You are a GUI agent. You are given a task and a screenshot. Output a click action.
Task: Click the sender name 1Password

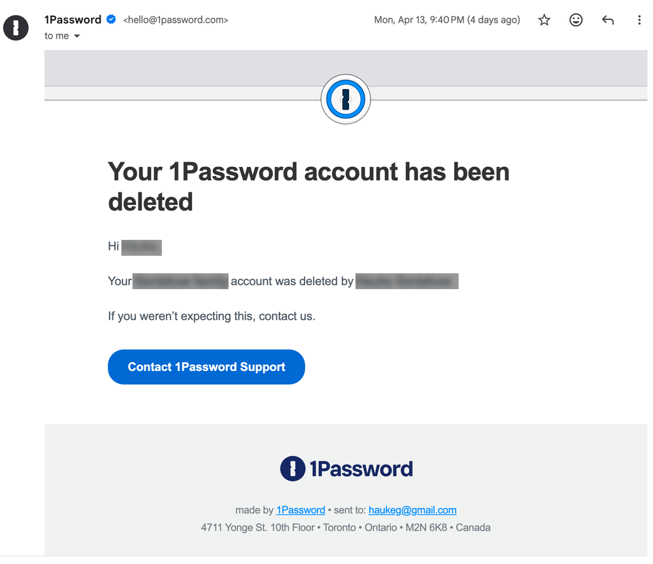click(73, 20)
